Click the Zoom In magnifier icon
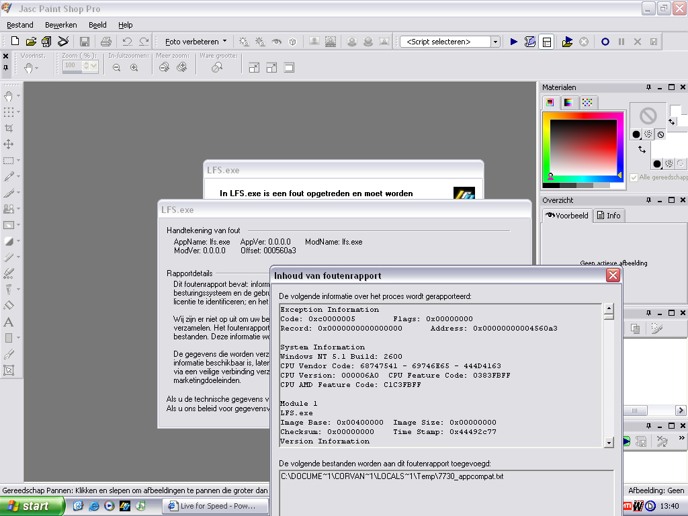The height and width of the screenshot is (516, 688). [x=134, y=67]
